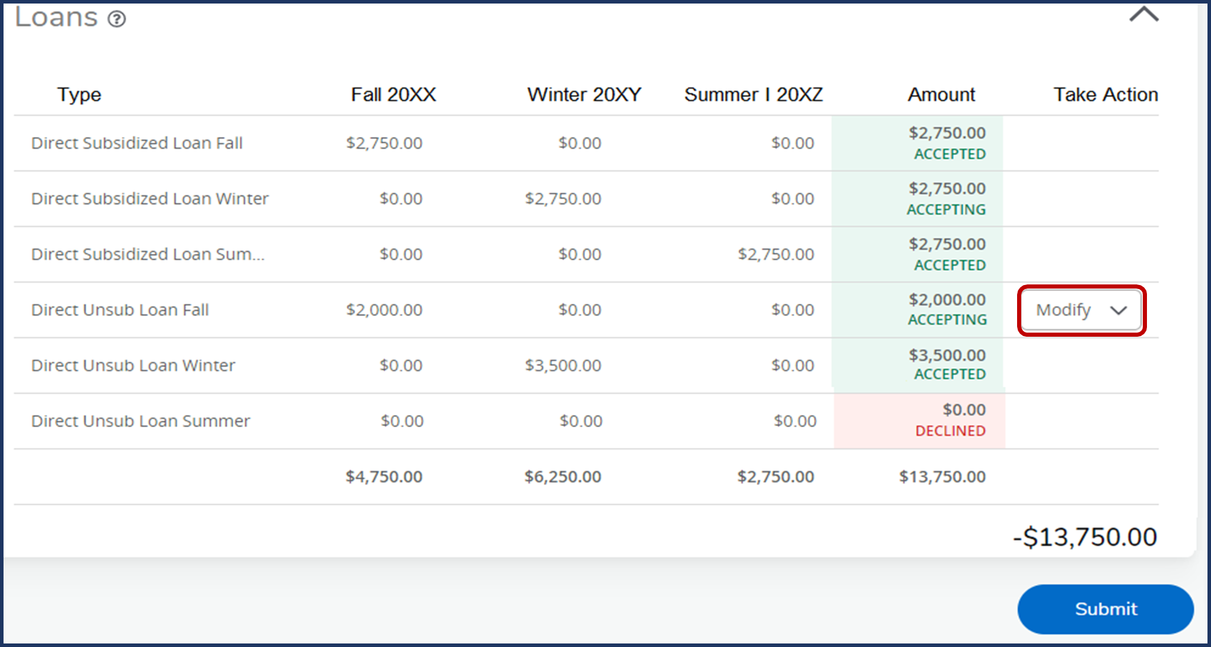Select Direct Unsub Loan Winter row label

pyautogui.click(x=133, y=366)
